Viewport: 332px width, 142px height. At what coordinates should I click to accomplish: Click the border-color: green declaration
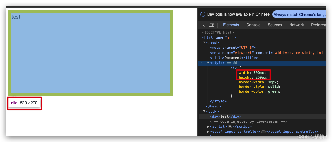260,91
